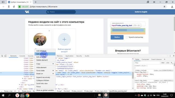Toggle .cls class editor in Styles
The width and height of the screenshot is (175, 98).
click(167, 63)
